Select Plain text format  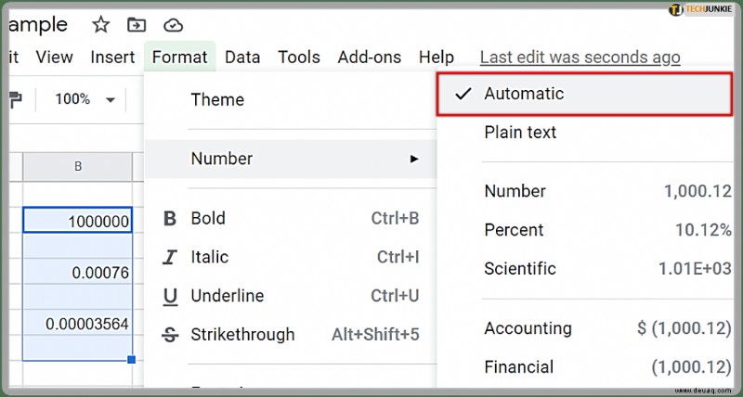585,133
